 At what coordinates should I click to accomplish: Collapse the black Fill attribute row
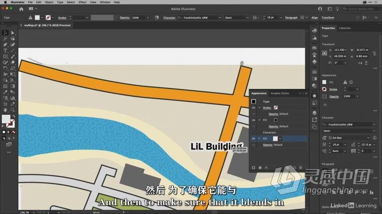(x=259, y=120)
